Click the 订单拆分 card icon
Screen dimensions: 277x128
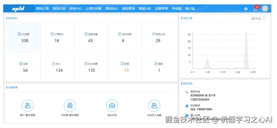[52, 34]
